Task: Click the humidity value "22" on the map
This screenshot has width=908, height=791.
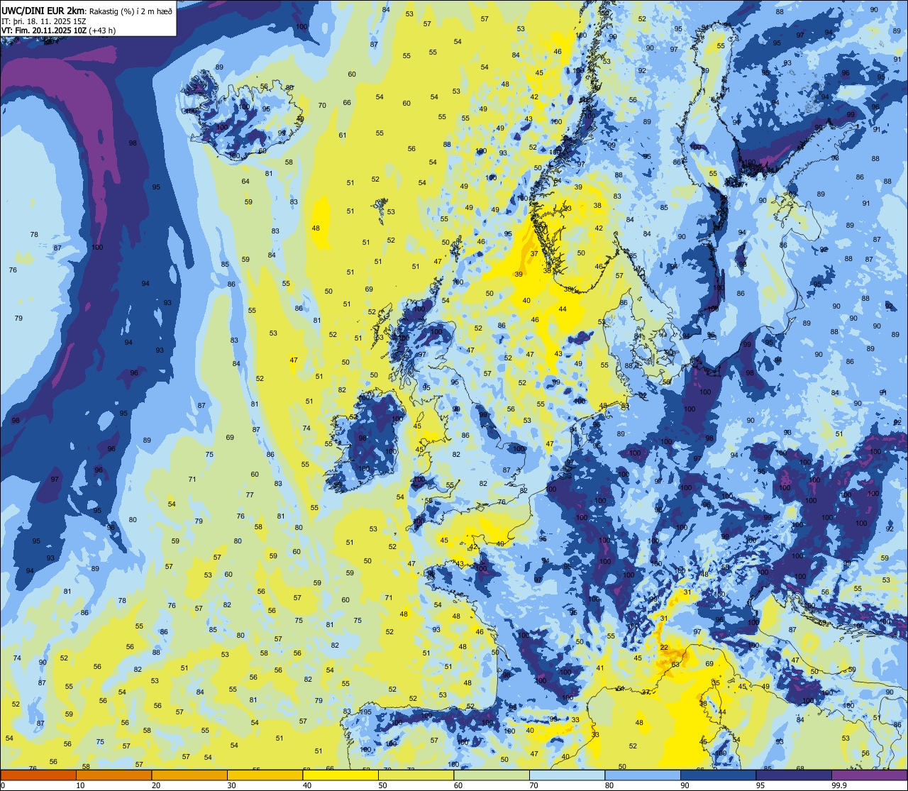Action: (x=664, y=648)
